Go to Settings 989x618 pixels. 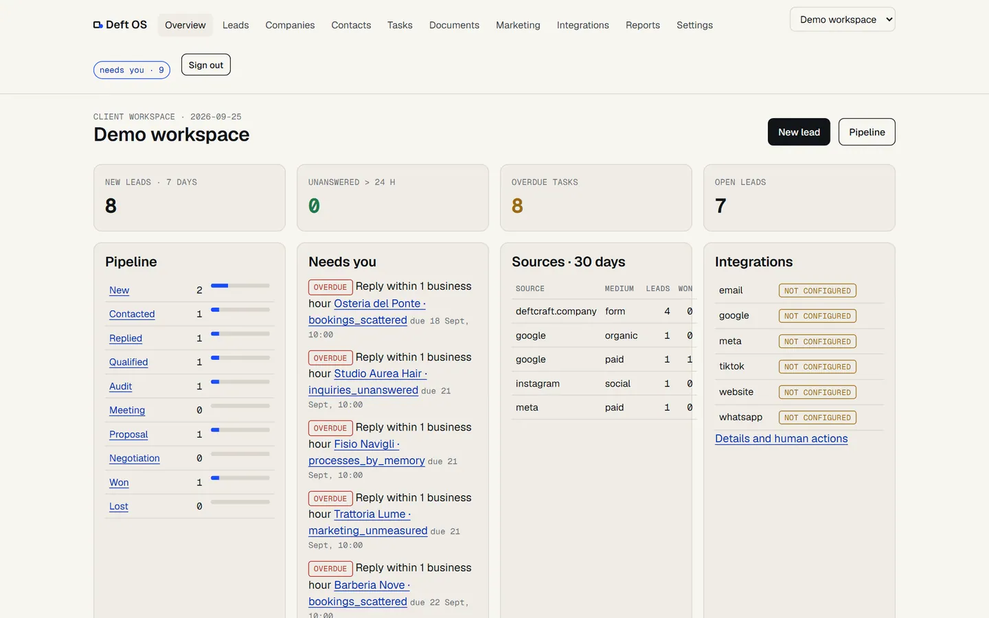point(694,25)
